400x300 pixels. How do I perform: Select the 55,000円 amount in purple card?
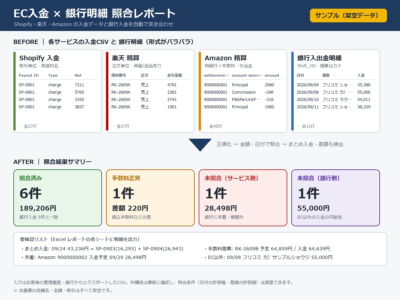pyautogui.click(x=314, y=208)
